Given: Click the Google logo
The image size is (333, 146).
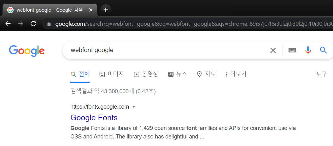Looking at the screenshot, I should click(27, 51).
